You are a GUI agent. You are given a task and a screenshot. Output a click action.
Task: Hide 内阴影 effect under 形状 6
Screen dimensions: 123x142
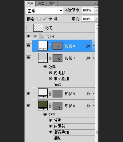point(50,126)
